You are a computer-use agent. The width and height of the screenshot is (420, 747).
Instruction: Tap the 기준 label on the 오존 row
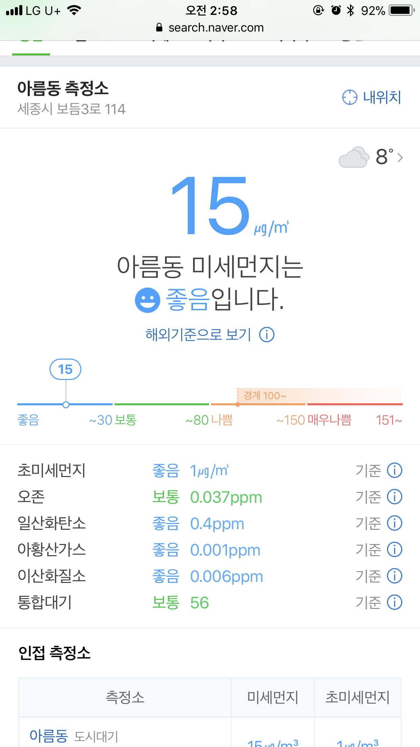(368, 497)
